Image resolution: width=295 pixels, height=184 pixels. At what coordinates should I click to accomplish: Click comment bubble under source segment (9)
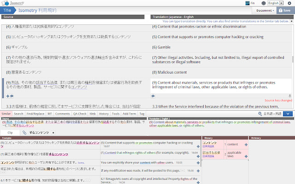coord(12,96)
